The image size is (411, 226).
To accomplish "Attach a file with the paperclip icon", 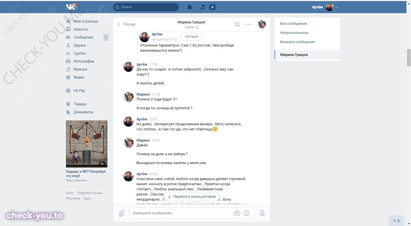I will [x=121, y=213].
